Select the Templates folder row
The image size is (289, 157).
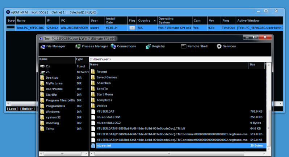tap(178, 100)
